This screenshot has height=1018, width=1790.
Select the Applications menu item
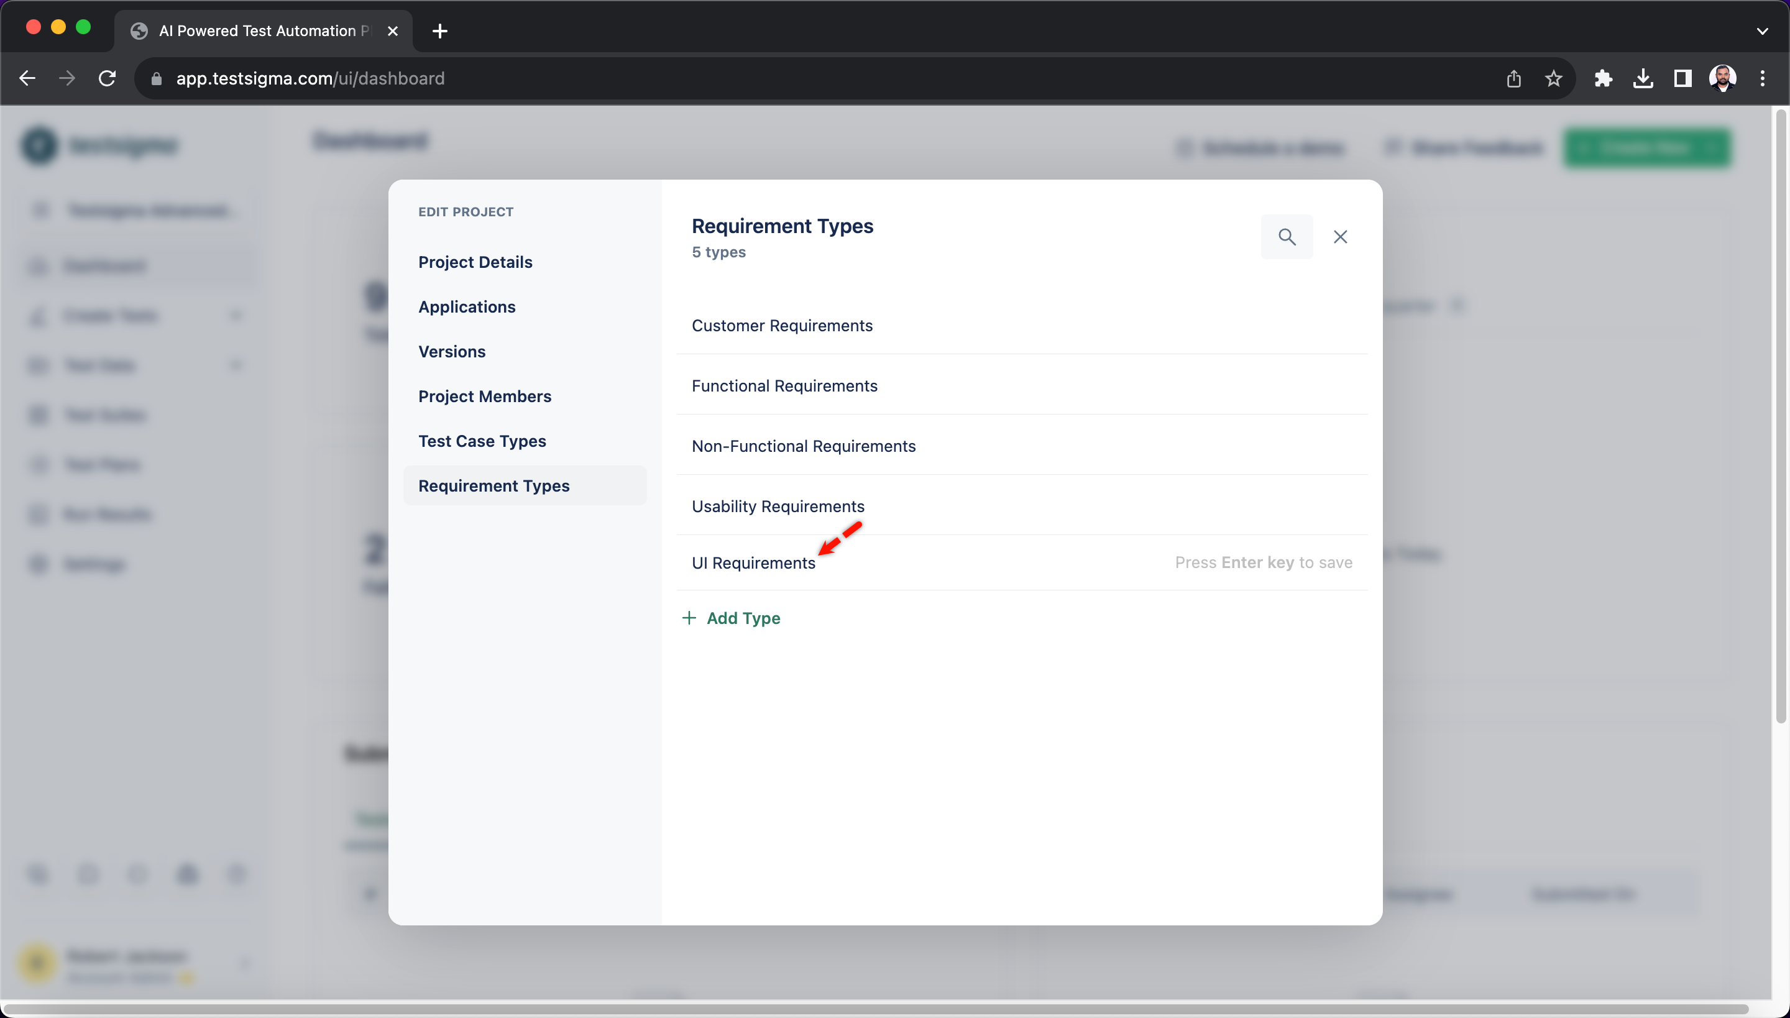467,306
